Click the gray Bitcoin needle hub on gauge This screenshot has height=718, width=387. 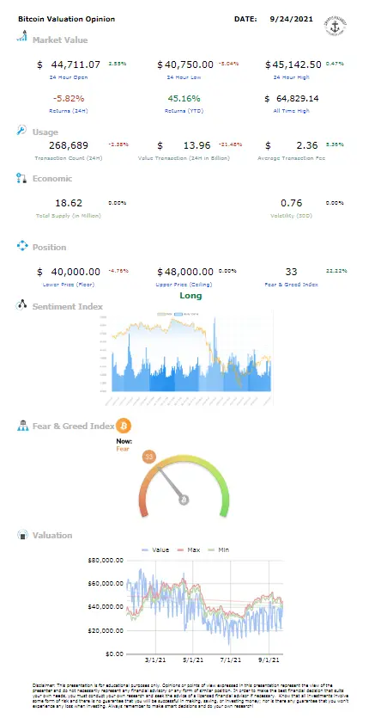[x=184, y=500]
